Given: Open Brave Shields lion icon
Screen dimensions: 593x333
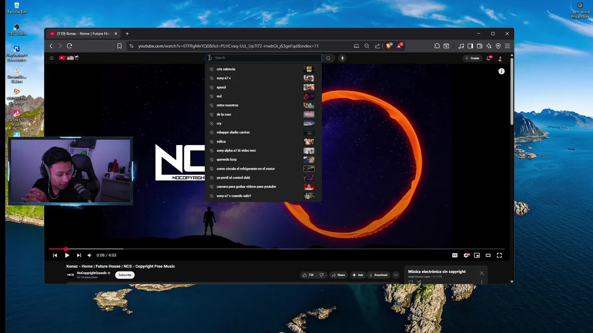Looking at the screenshot, I should tap(389, 46).
